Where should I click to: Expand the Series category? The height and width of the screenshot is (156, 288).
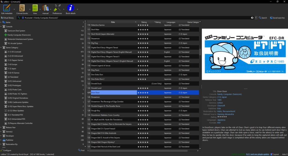point(1,22)
